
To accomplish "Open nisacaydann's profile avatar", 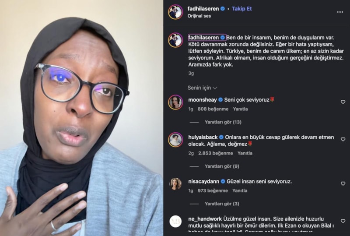I will coord(175,184).
